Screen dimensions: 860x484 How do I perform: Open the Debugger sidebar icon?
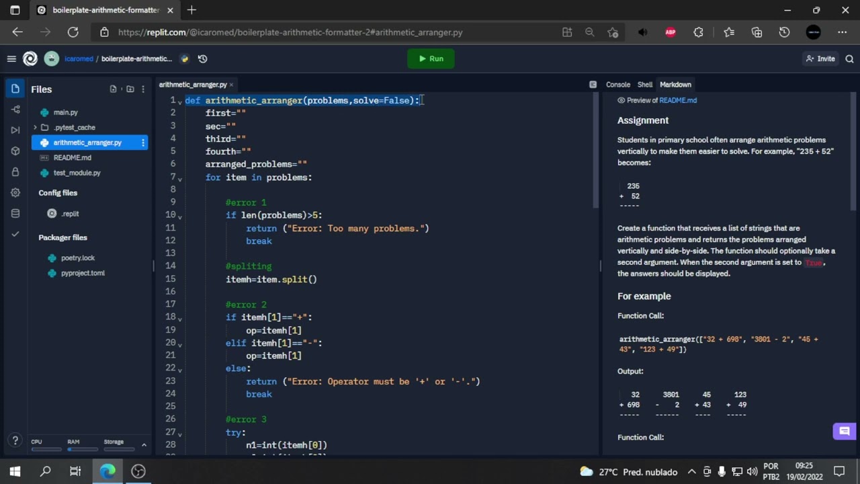(15, 130)
